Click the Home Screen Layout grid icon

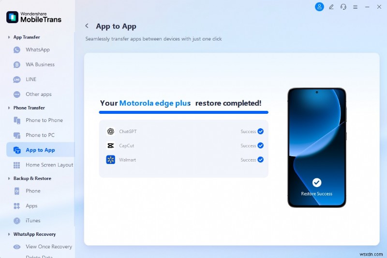[17, 165]
